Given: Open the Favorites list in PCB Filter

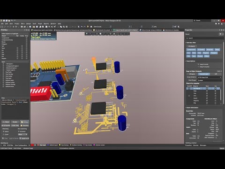Looking at the screenshot, I should click(24, 125).
